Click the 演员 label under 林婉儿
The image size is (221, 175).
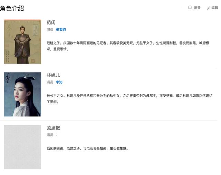[x=50, y=82]
